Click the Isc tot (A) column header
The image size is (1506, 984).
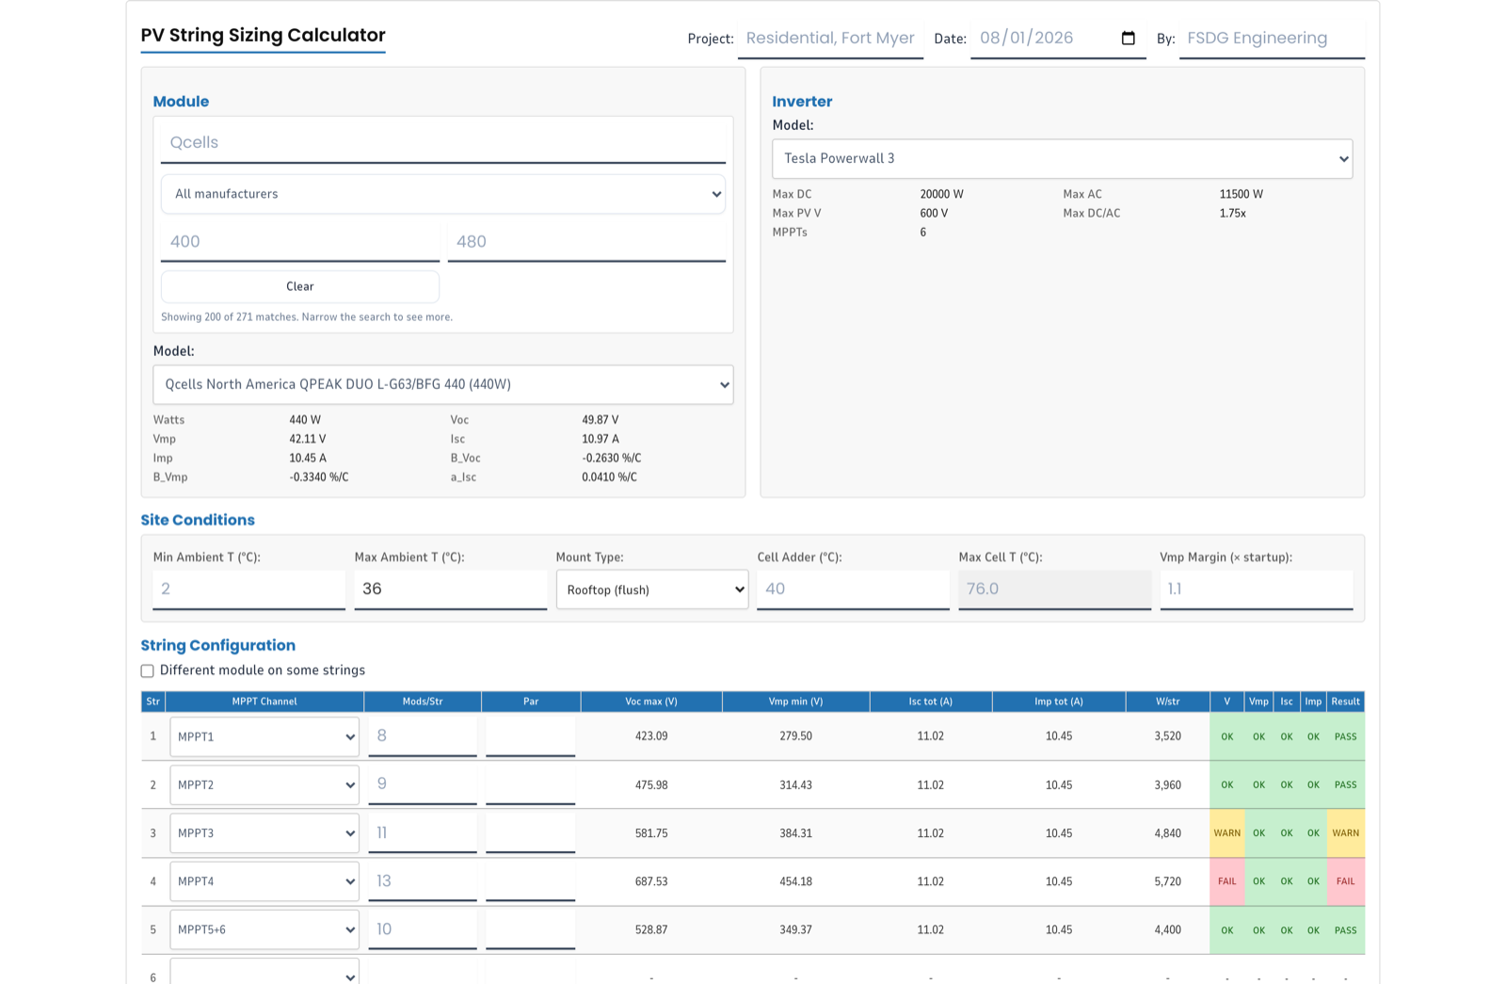[x=931, y=702]
